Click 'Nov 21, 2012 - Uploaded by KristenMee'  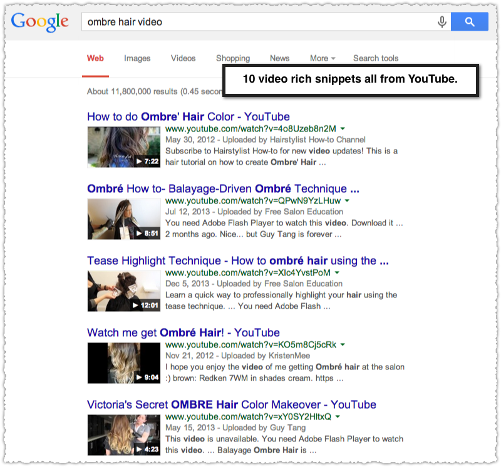click(238, 356)
